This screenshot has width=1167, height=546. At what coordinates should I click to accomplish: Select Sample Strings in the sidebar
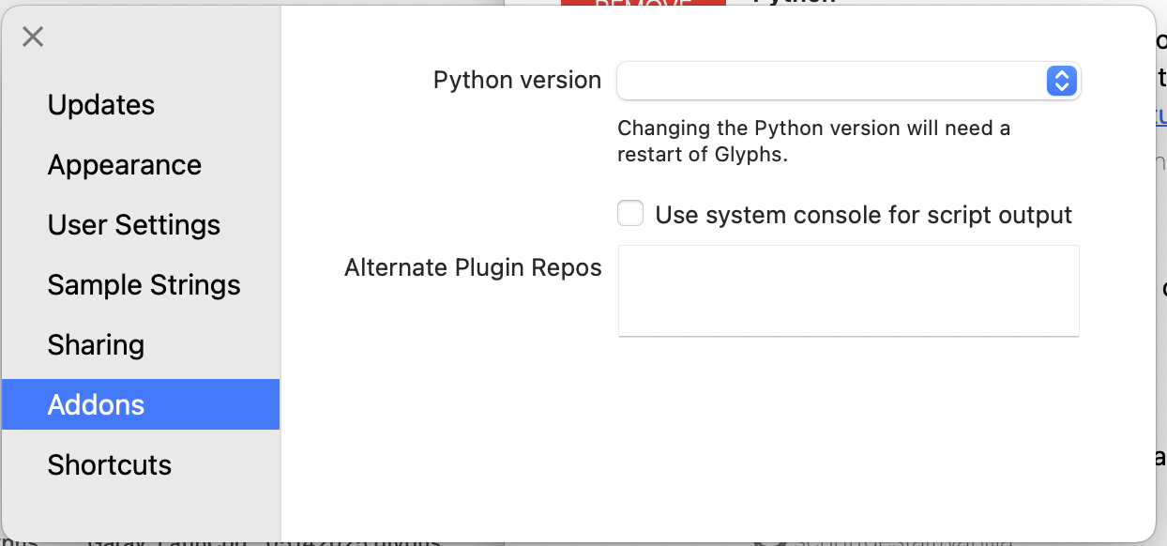click(x=144, y=285)
